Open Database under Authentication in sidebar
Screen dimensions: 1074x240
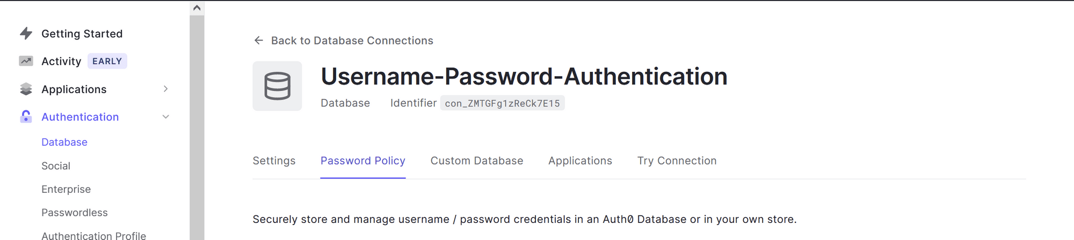coord(64,142)
